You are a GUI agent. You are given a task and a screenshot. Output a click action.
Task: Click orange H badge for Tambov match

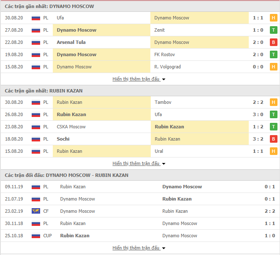273,102
